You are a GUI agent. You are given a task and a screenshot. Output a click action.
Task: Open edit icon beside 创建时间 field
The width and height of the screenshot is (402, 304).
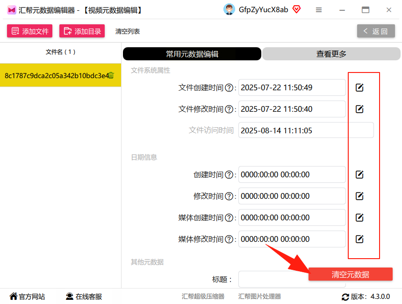point(359,175)
